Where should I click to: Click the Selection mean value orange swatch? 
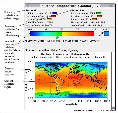click(94, 19)
